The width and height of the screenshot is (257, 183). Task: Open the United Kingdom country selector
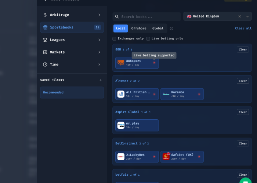pyautogui.click(x=217, y=16)
